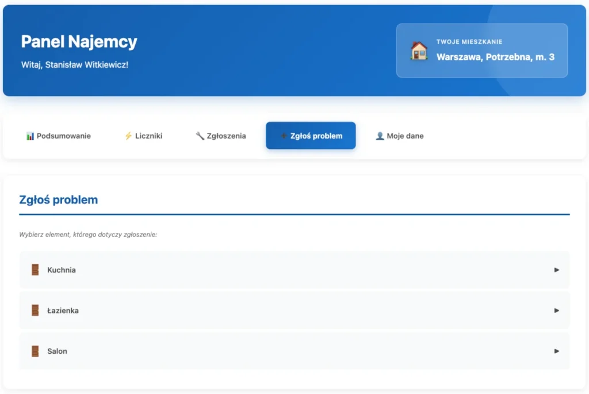The image size is (589, 394).
Task: Click the Warszawa, Potrzebna, m. 3 address
Action: 495,57
